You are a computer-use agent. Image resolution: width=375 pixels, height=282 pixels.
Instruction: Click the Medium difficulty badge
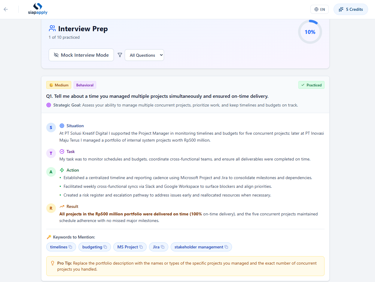(59, 85)
